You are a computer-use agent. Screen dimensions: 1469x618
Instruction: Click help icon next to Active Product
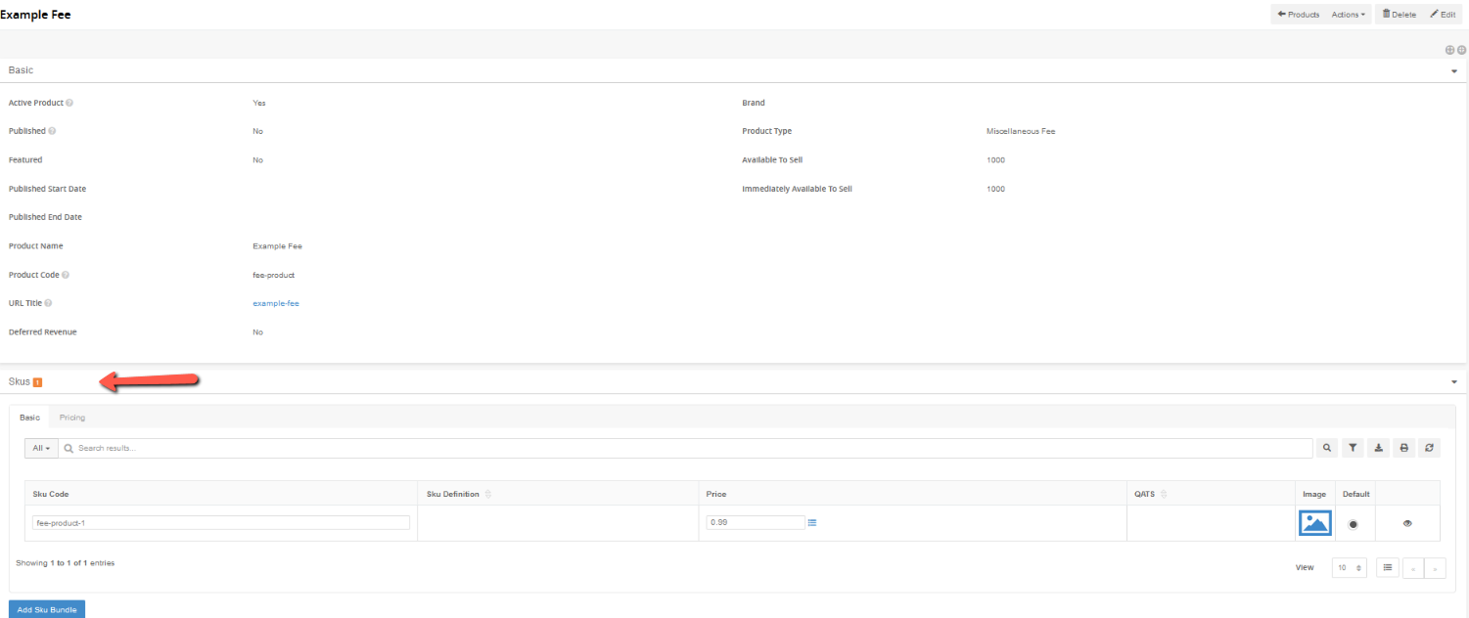pyautogui.click(x=69, y=103)
